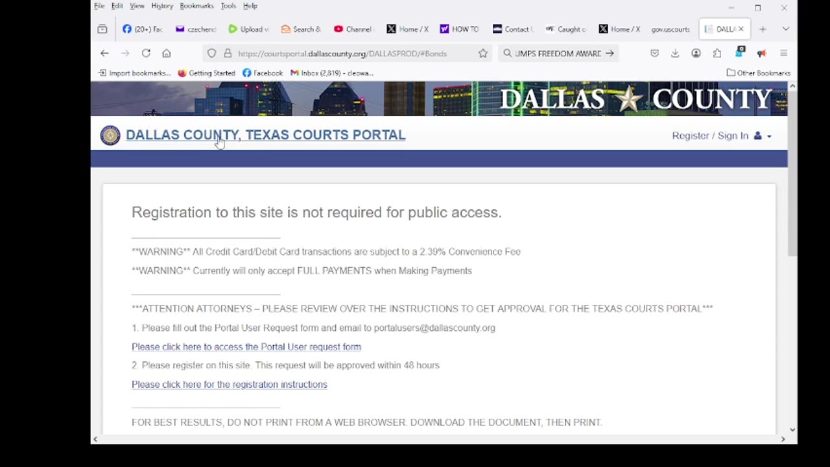Viewport: 830px width, 467px height.
Task: Open the tab overview icon at the left of the tab strip
Action: 102,29
